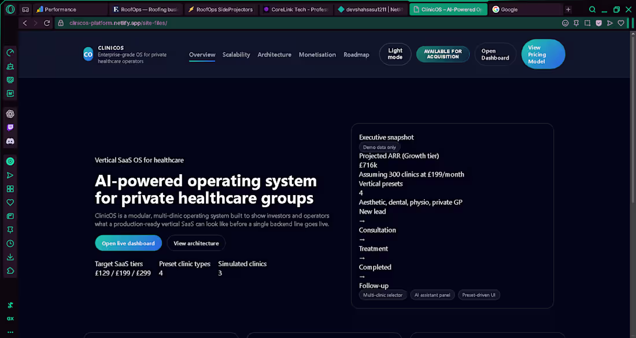This screenshot has width=636, height=338.
Task: Open the ChatGPT pinned app in sidebar
Action: point(10,114)
